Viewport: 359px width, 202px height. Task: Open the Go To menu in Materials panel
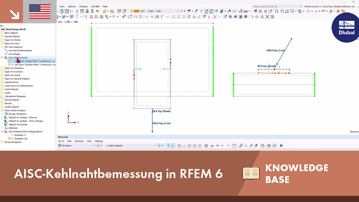pyautogui.click(x=61, y=141)
